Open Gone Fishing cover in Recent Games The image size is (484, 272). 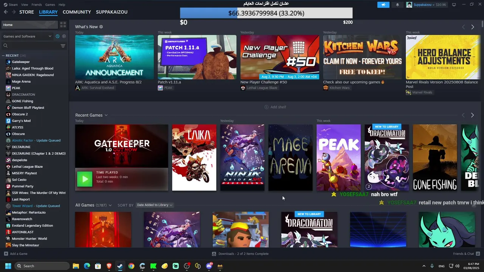pyautogui.click(x=435, y=158)
